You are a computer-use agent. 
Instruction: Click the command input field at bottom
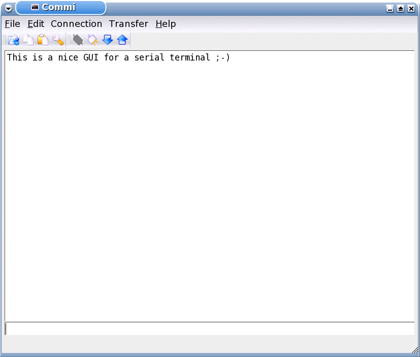point(210,329)
